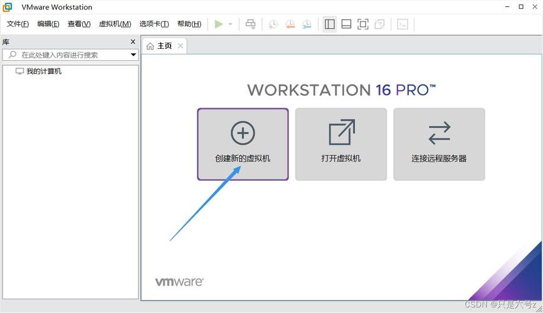543x313 pixels.
Task: Click 连接远程服务器 button
Action: coord(439,144)
